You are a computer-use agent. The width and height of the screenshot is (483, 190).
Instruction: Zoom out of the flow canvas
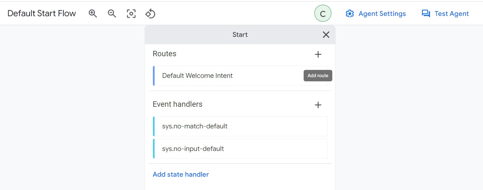click(x=112, y=14)
